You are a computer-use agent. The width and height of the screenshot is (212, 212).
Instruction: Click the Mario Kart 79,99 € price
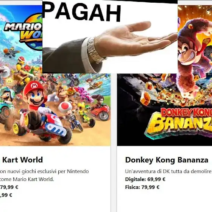(9, 187)
